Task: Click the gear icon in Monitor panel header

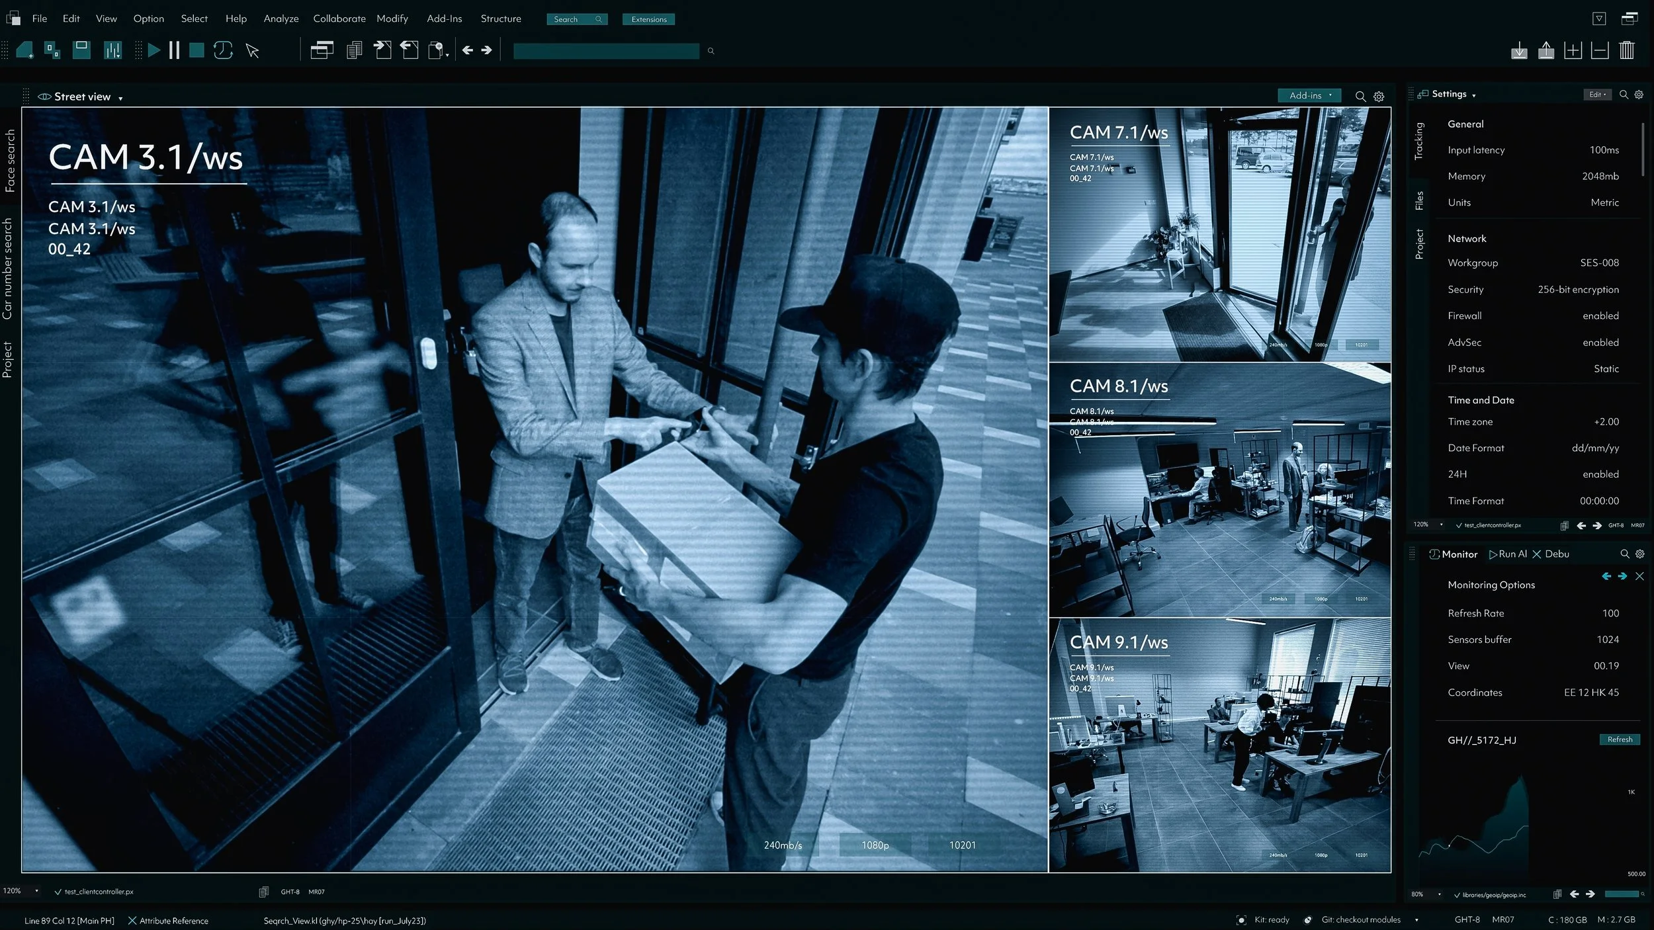Action: pyautogui.click(x=1639, y=554)
